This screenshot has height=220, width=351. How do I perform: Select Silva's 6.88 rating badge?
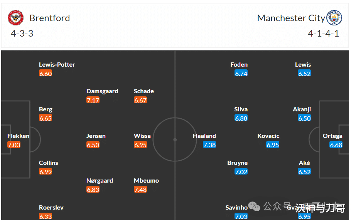pyautogui.click(x=241, y=118)
